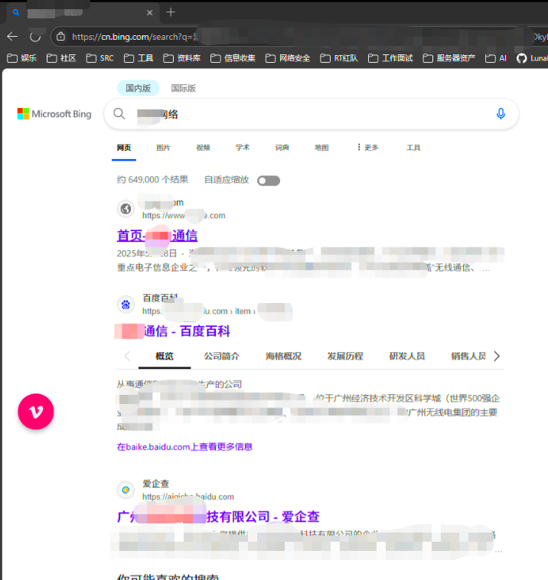548x580 pixels.
Task: Open a new browser tab
Action: pyautogui.click(x=171, y=12)
